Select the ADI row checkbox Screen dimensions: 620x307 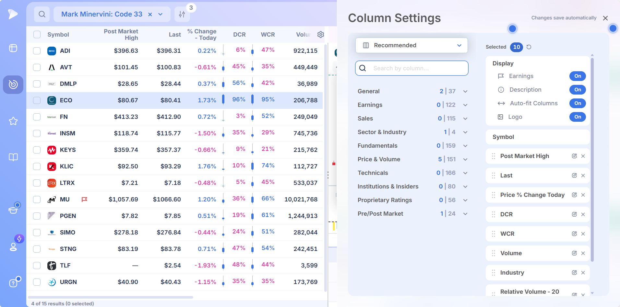[37, 51]
